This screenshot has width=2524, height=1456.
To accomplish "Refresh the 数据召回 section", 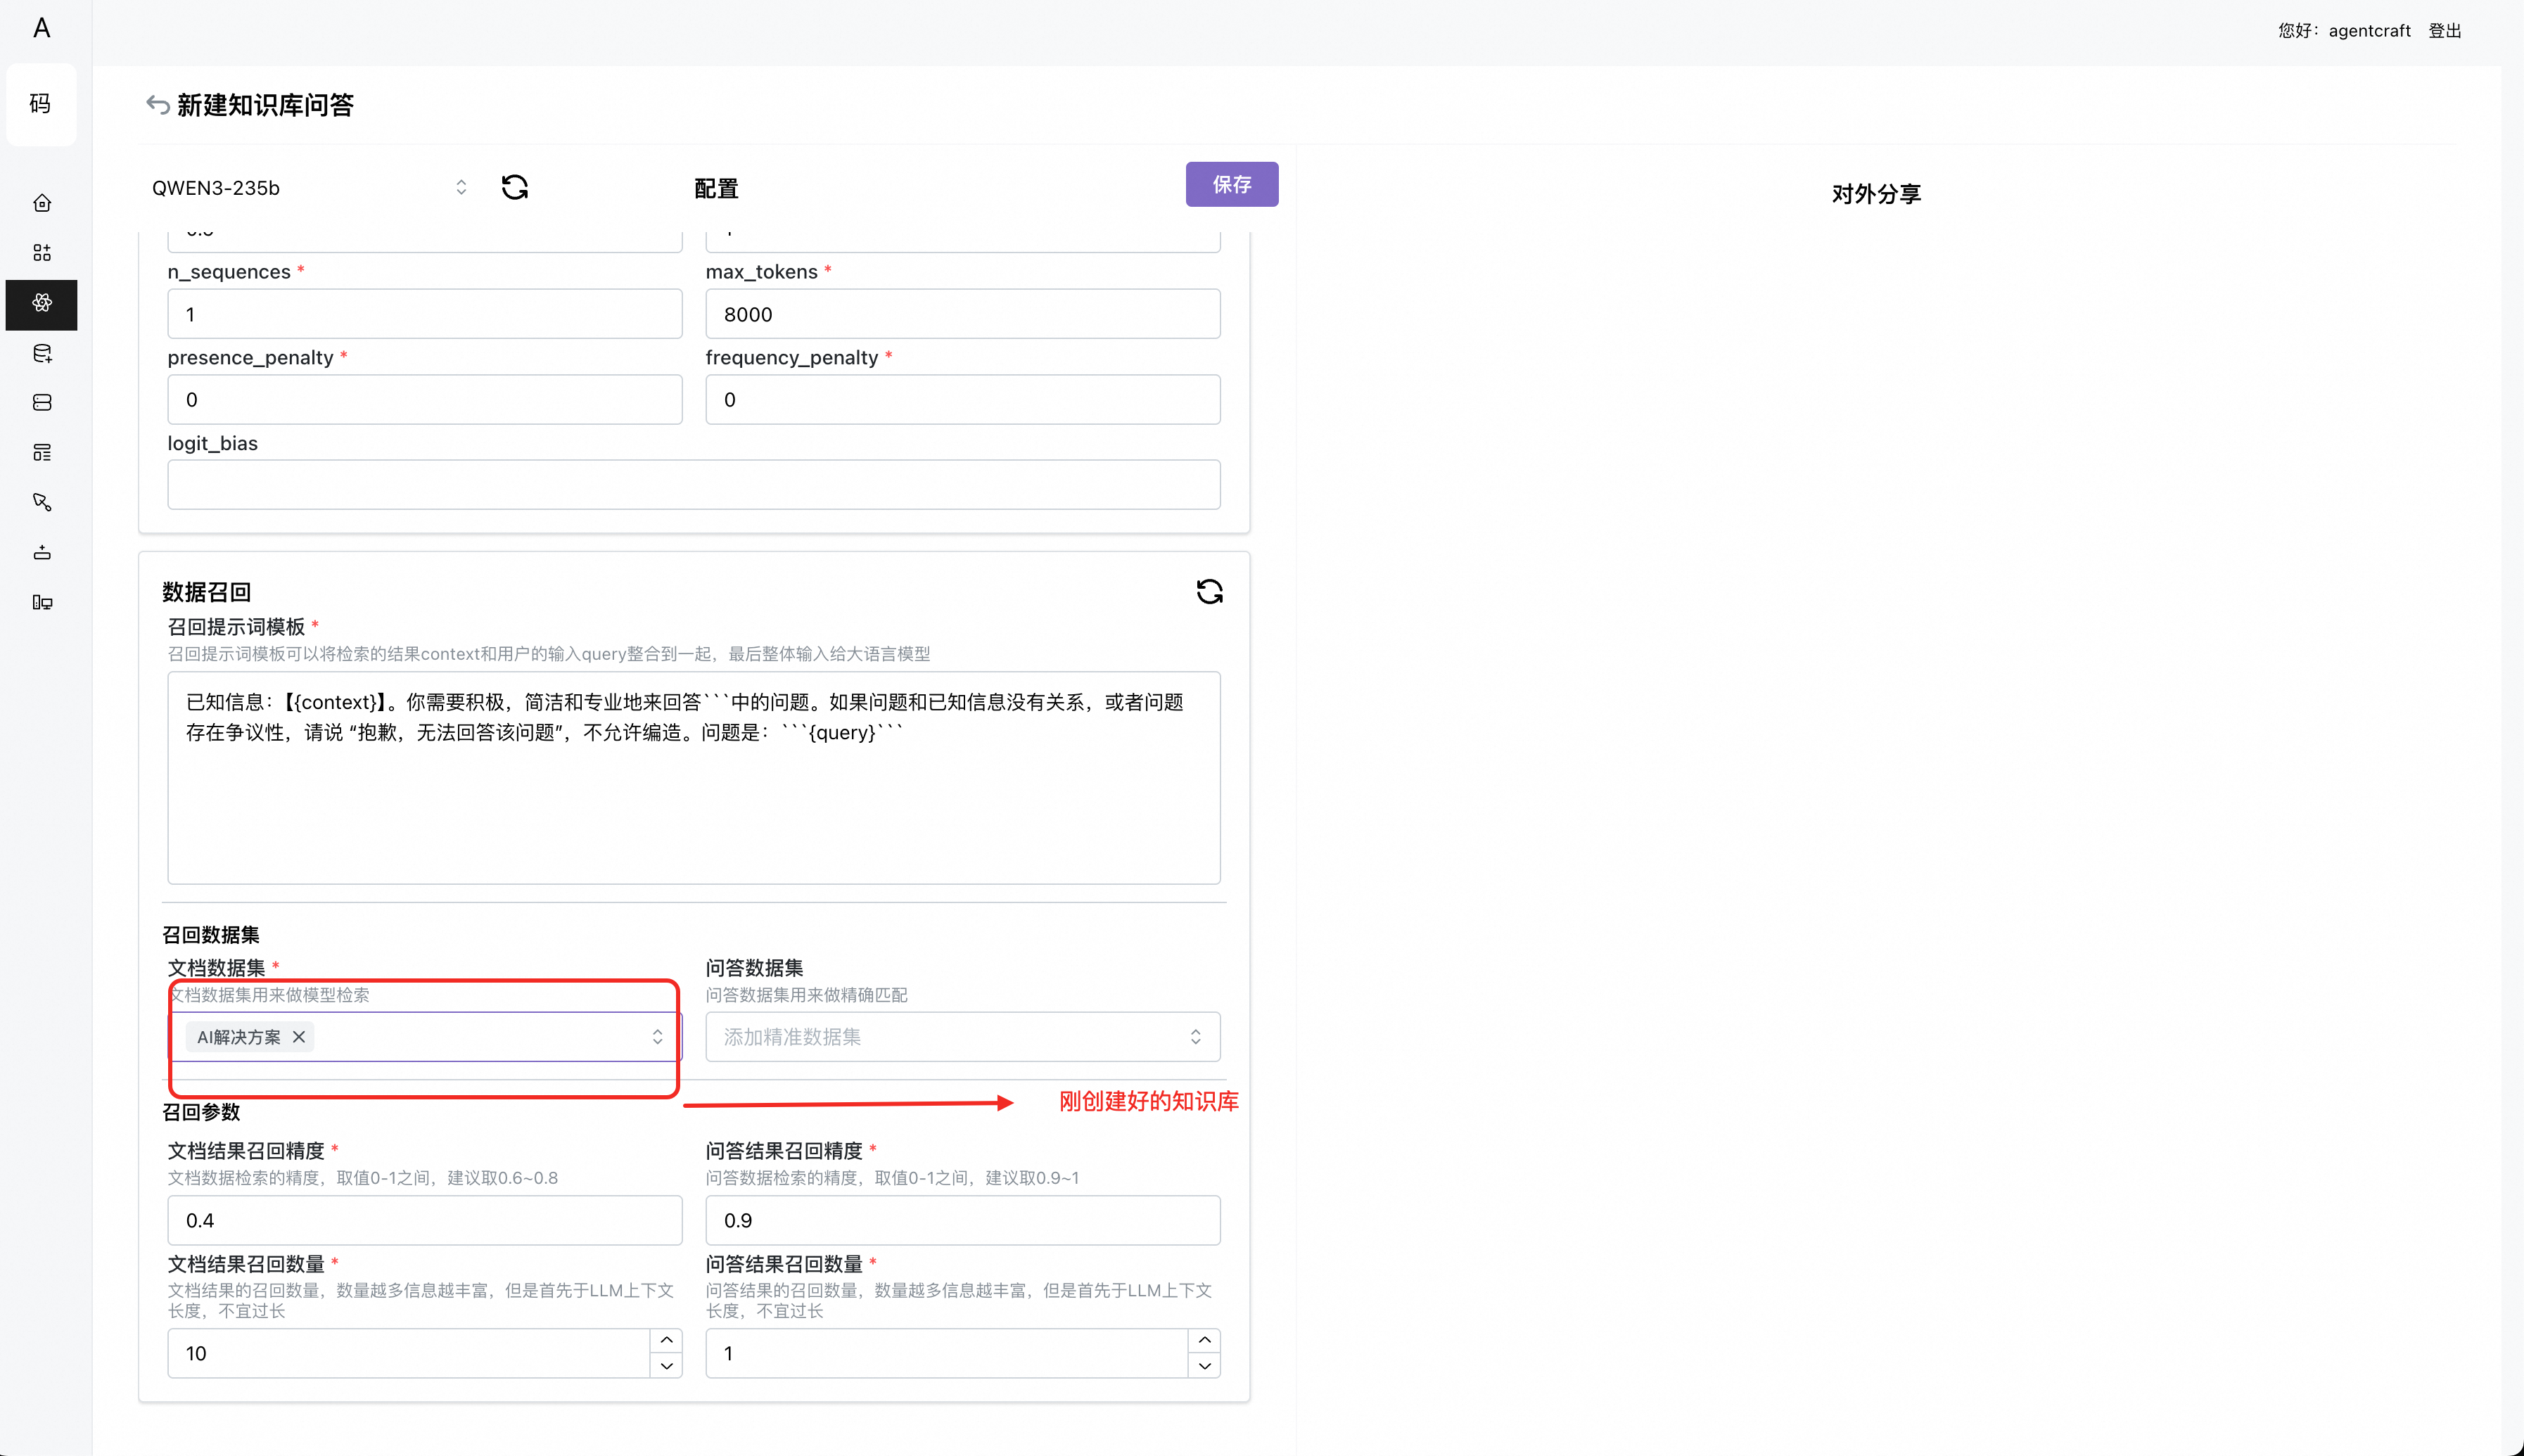I will 1210,592.
